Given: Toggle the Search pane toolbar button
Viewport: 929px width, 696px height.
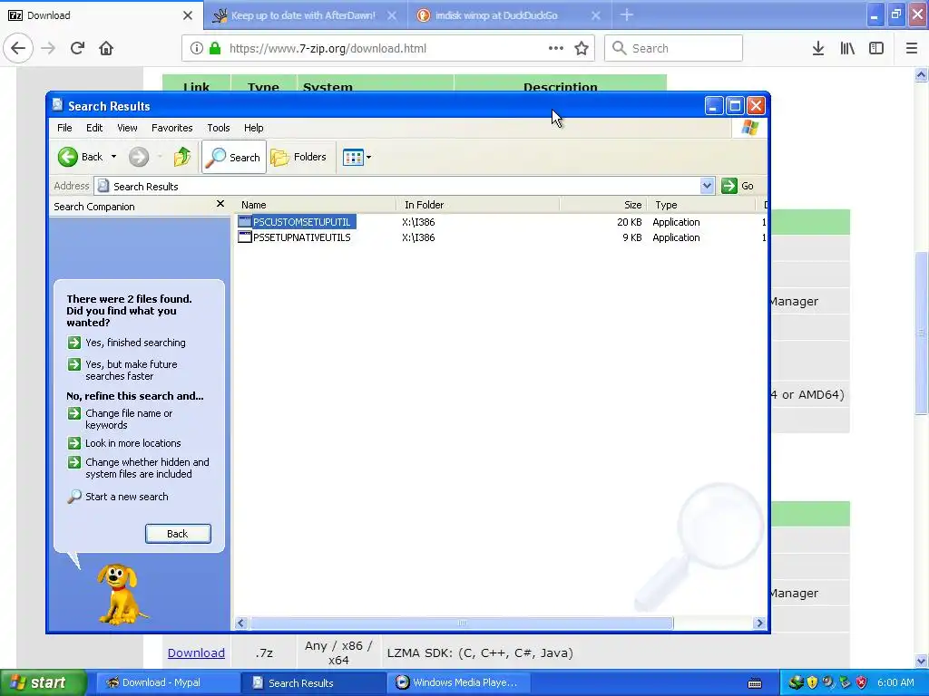Looking at the screenshot, I should [x=234, y=157].
